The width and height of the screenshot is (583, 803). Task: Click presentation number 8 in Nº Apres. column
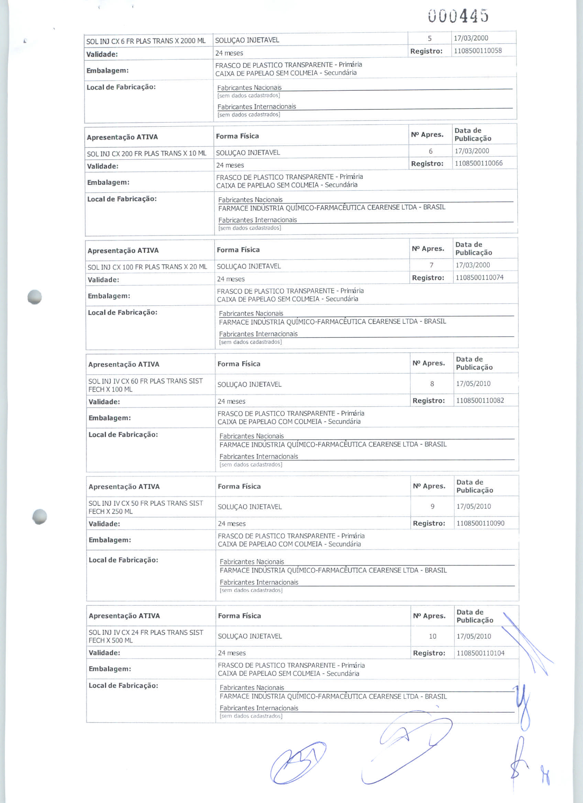pos(432,384)
